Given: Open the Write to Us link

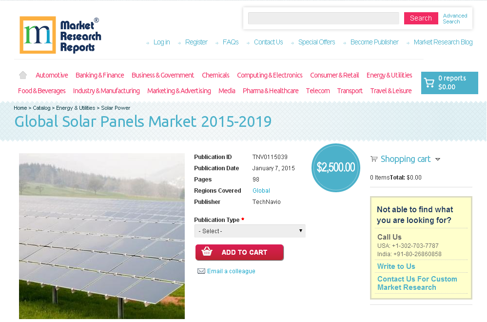Looking at the screenshot, I should (396, 266).
